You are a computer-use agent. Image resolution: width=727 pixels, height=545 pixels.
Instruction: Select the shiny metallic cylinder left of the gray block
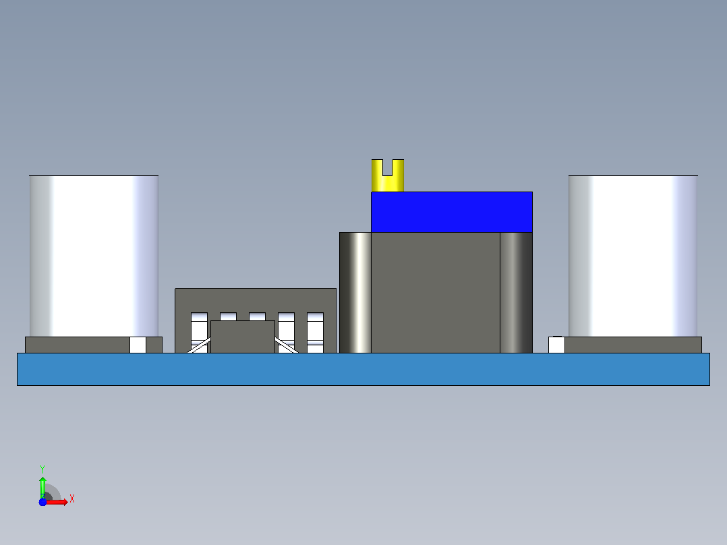tap(355, 293)
